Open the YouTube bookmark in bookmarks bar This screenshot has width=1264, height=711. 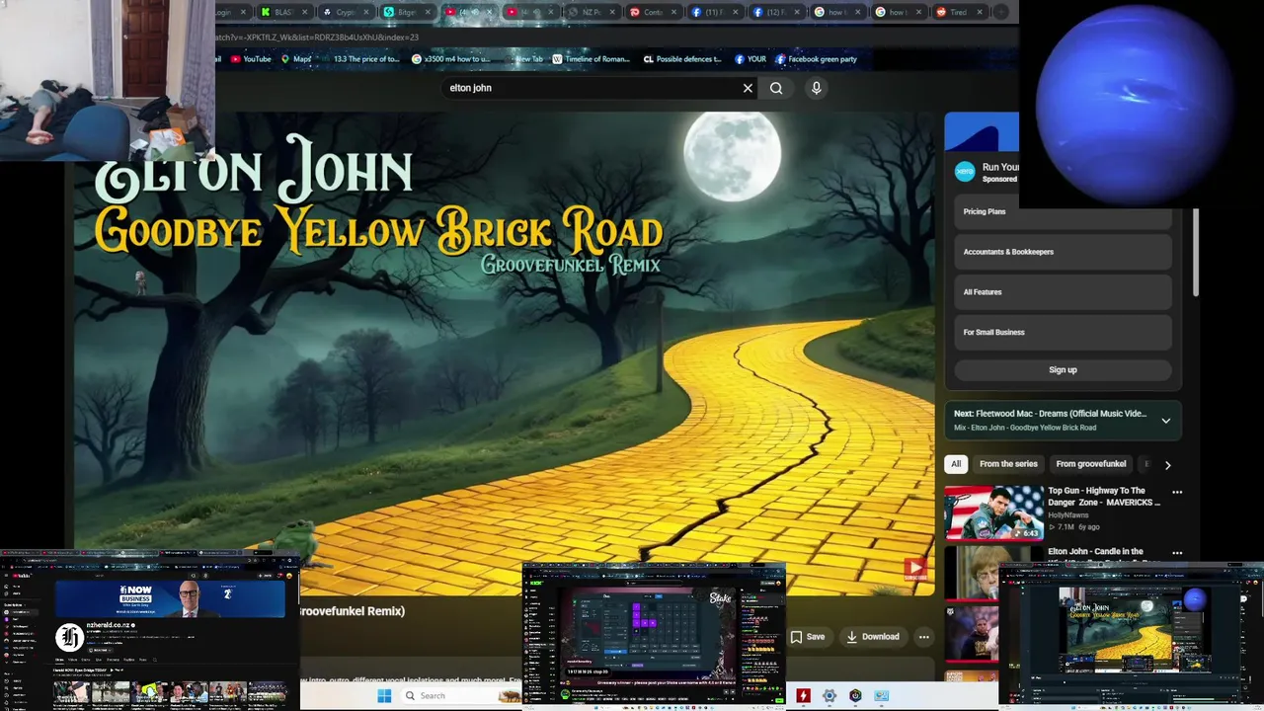[251, 59]
